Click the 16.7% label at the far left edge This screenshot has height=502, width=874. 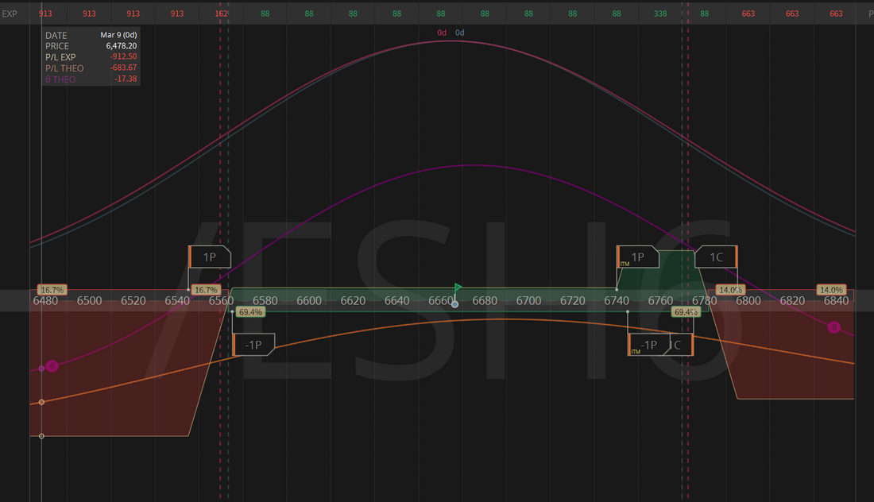click(x=52, y=290)
